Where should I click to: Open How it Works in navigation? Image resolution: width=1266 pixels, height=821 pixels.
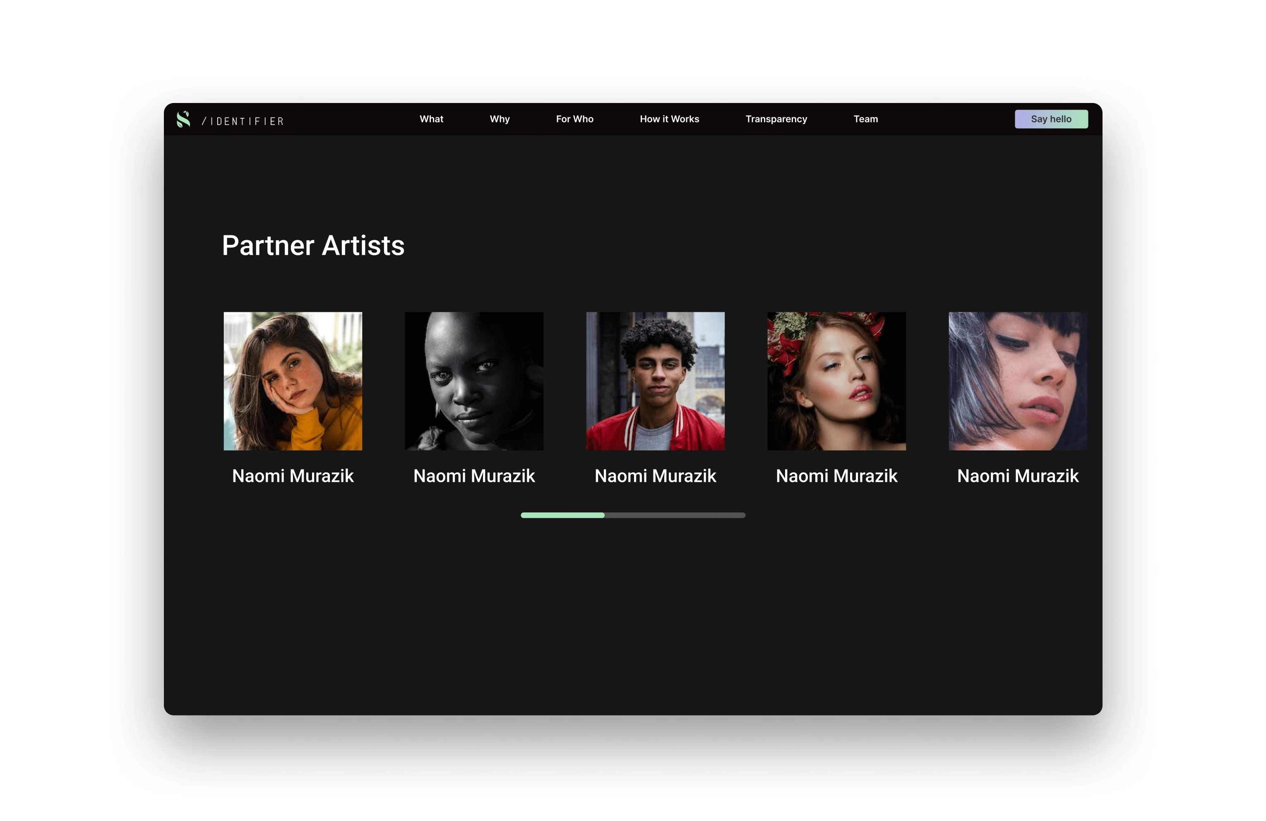click(669, 119)
